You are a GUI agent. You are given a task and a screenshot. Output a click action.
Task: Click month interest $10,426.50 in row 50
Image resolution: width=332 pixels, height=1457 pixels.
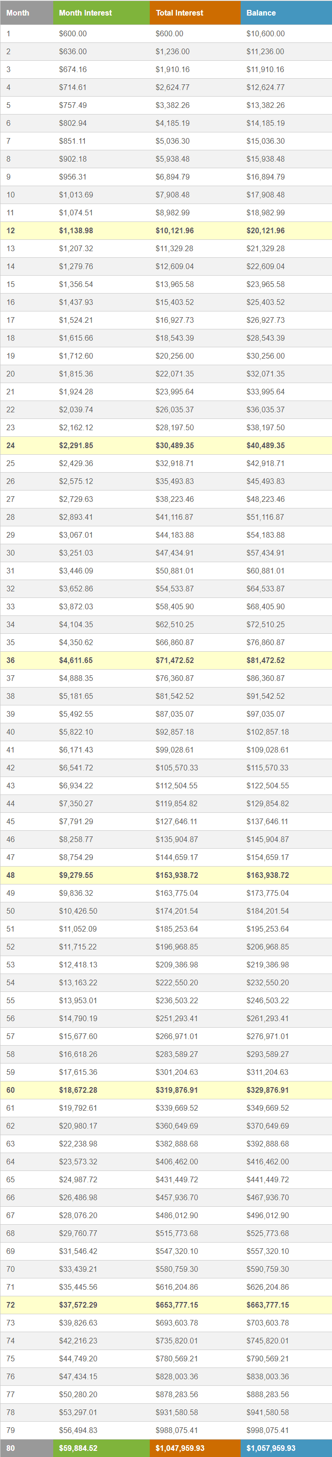pos(78,911)
